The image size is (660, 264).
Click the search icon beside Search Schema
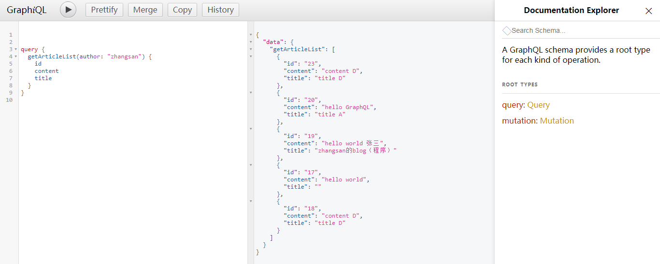pos(506,30)
